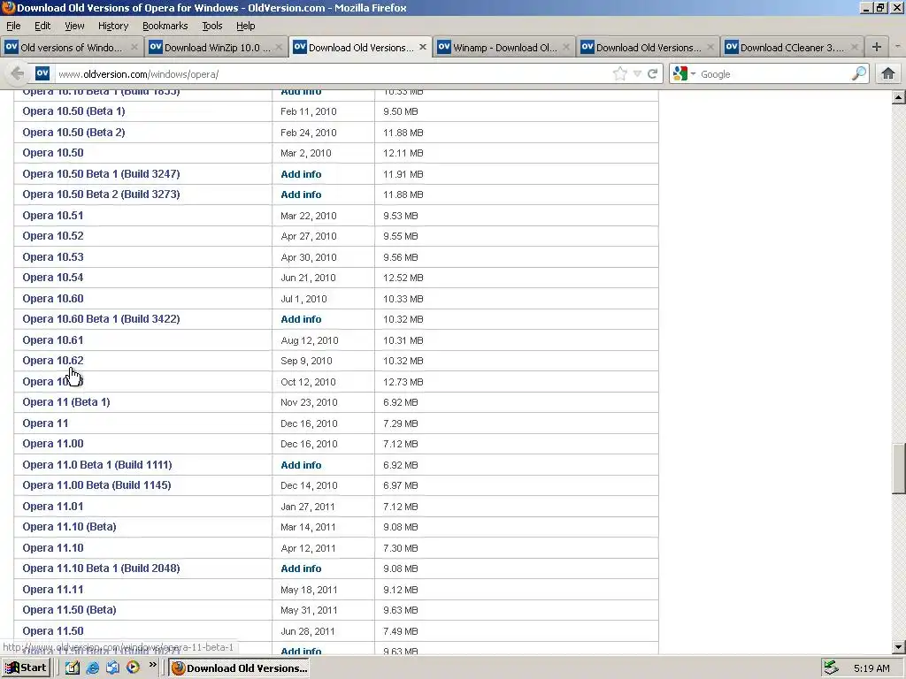This screenshot has width=906, height=679.
Task: Close the Winamp download tab
Action: point(566,48)
